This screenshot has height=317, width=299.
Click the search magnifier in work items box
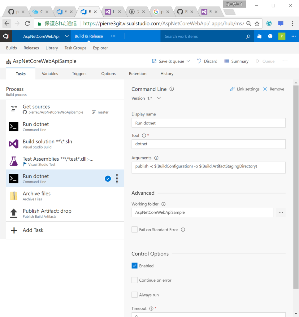248,37
